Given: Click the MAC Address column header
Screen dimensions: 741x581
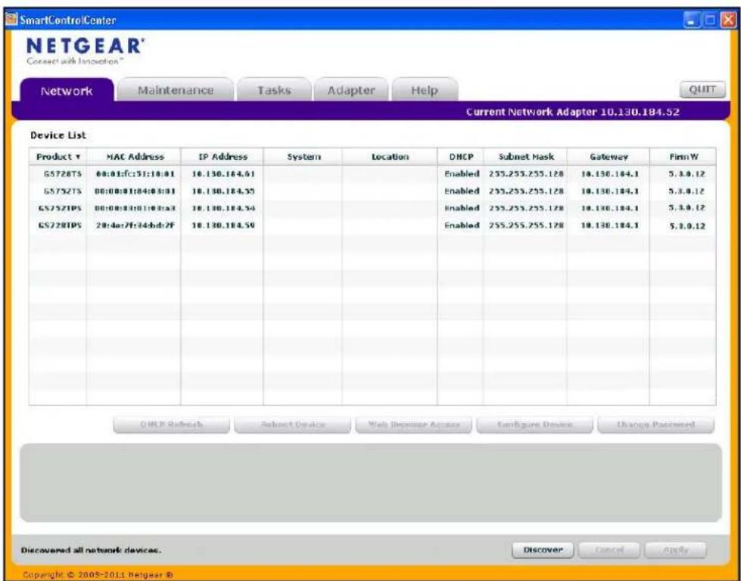Looking at the screenshot, I should tap(134, 157).
